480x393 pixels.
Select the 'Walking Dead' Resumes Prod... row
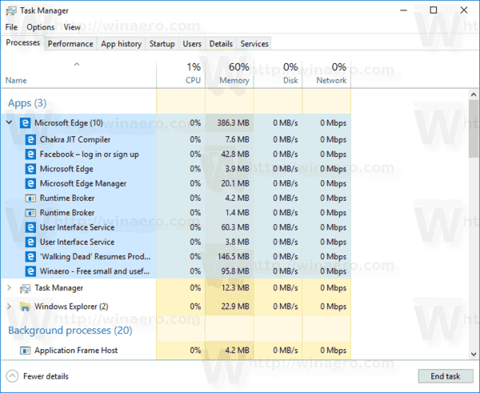tap(176, 256)
